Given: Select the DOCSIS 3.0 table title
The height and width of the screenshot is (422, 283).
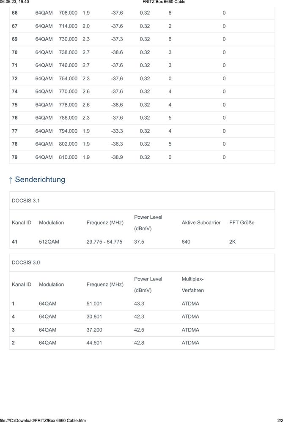Looking at the screenshot, I should coord(26,262).
